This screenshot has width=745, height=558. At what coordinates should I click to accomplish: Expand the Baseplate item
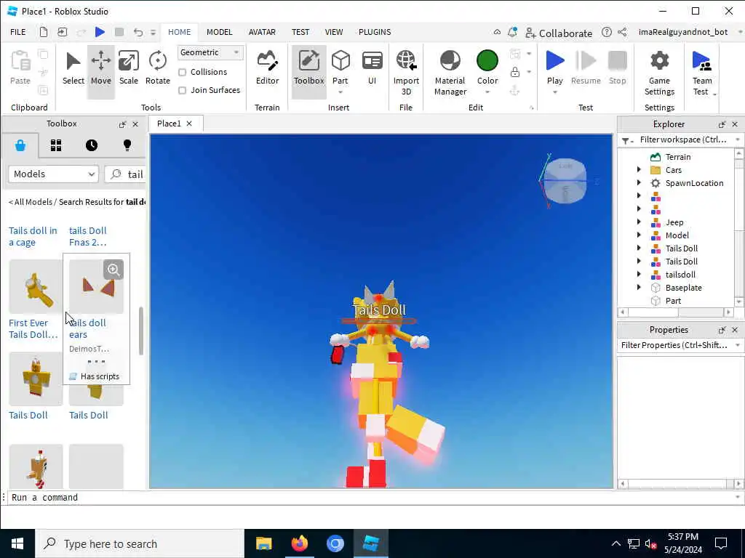point(639,287)
